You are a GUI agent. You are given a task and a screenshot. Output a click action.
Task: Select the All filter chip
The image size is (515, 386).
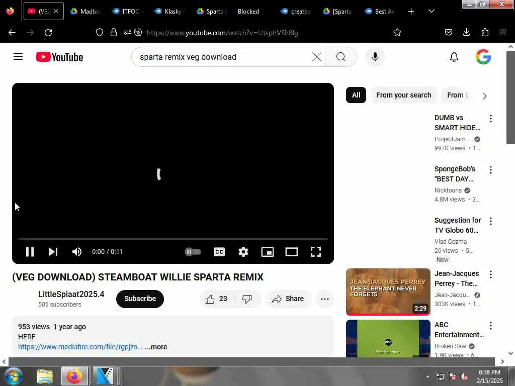(x=356, y=95)
